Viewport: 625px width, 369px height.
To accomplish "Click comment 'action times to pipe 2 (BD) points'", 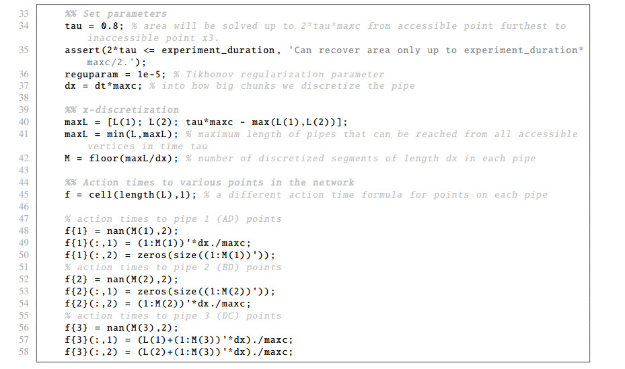I will pyautogui.click(x=173, y=267).
